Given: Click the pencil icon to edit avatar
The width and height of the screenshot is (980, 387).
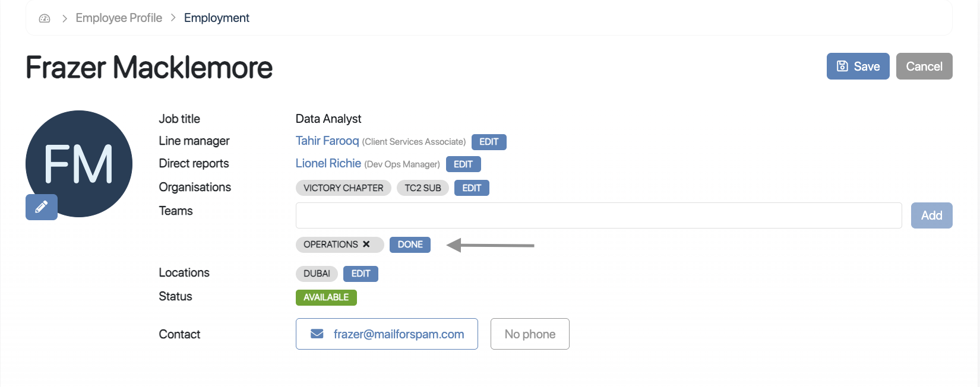Looking at the screenshot, I should click(42, 207).
